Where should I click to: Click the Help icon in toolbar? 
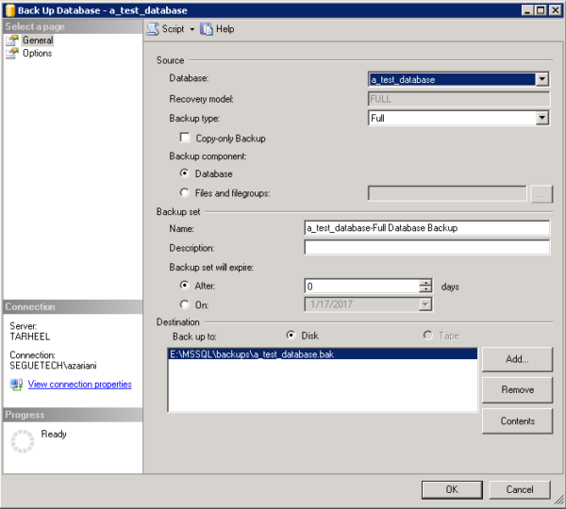click(207, 29)
